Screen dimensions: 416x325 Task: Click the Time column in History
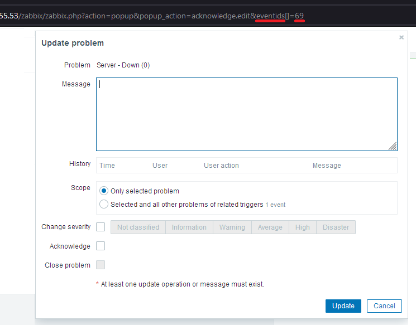click(107, 165)
